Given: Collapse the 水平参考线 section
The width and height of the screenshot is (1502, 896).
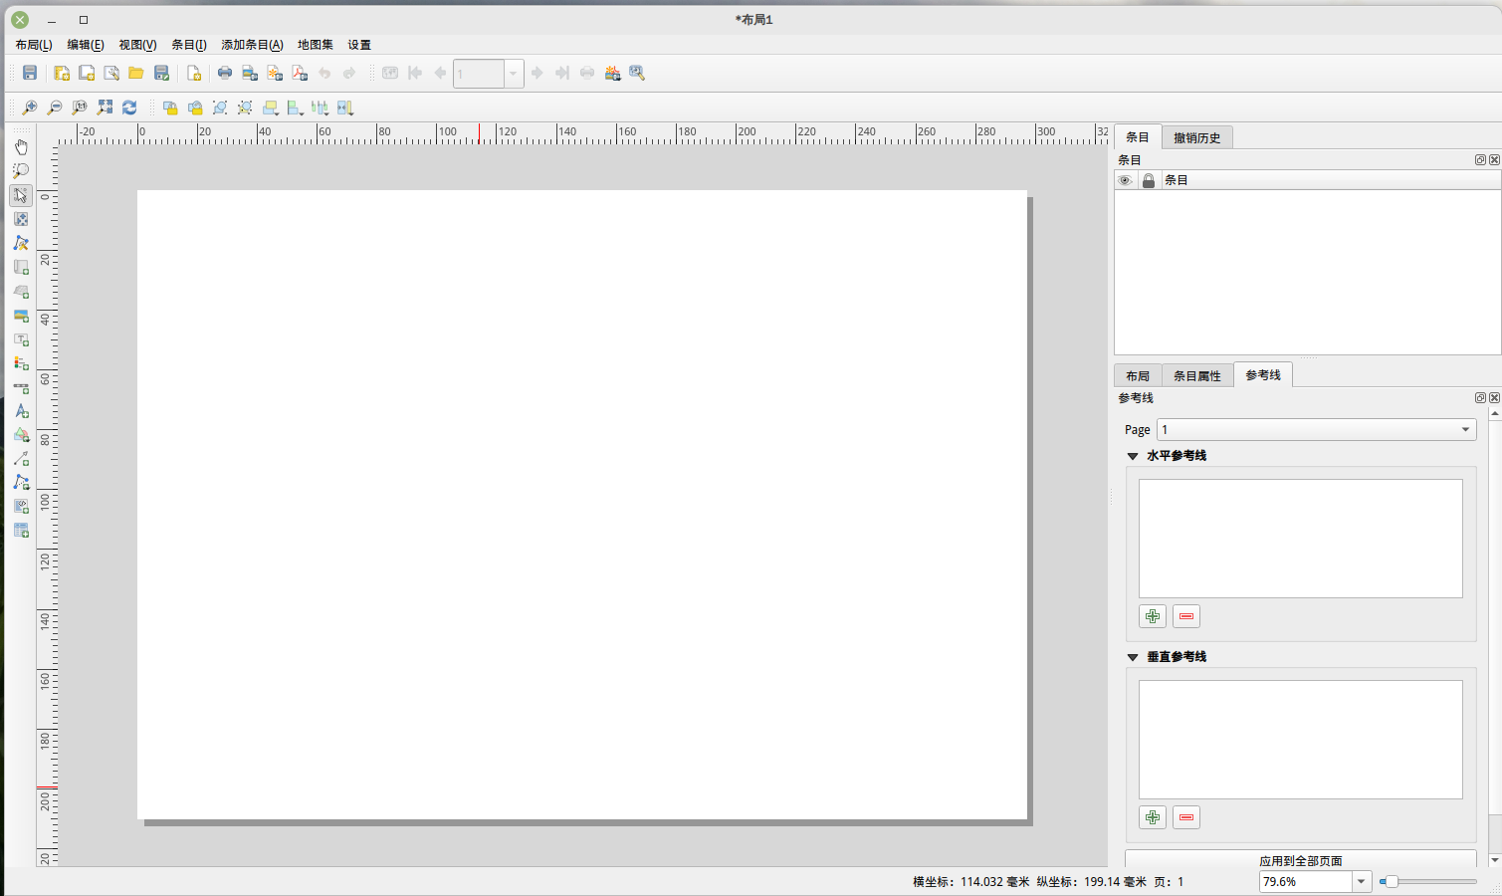Looking at the screenshot, I should 1133,456.
